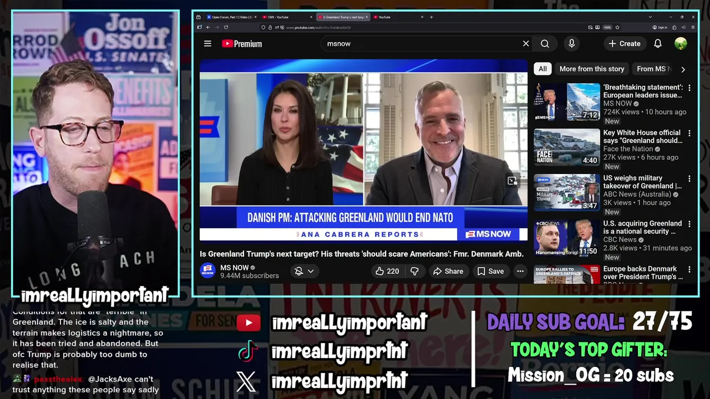
Task: Open options for U.S. acquiring Greenland video
Action: click(689, 224)
